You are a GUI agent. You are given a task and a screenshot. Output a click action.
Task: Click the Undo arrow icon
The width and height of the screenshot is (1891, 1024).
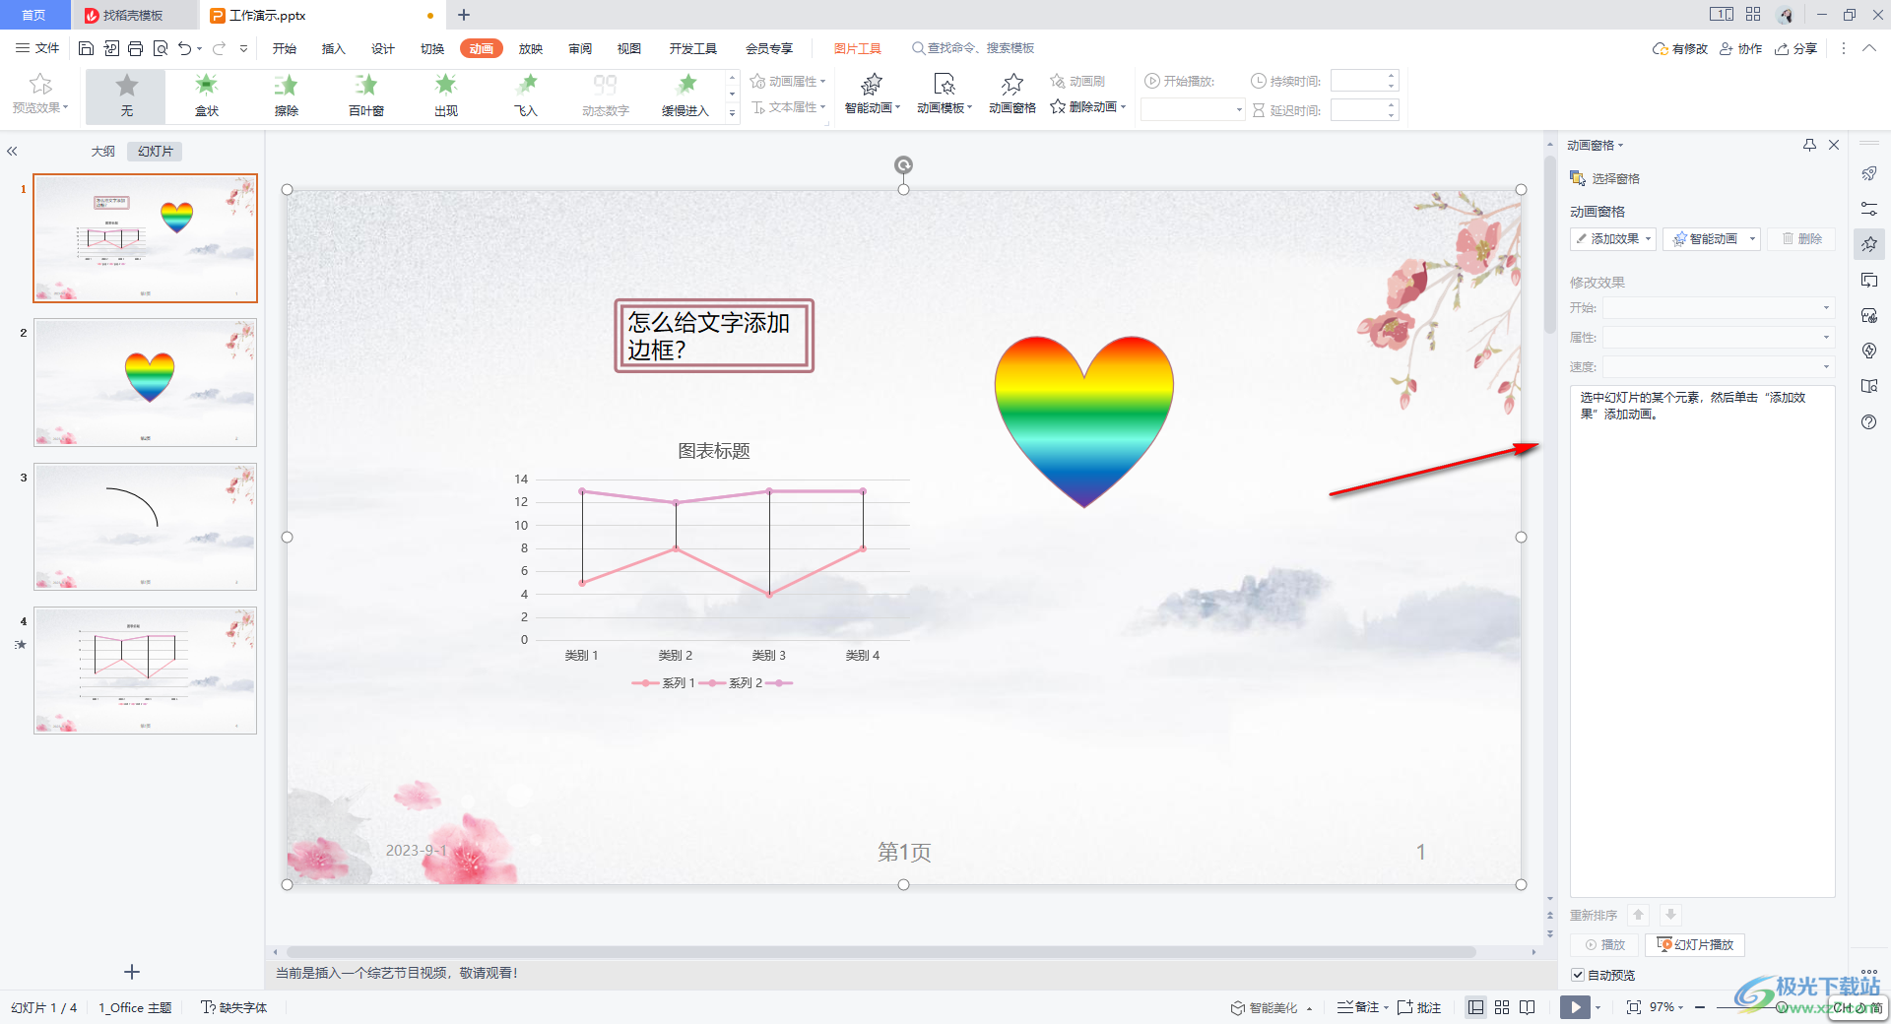(184, 48)
